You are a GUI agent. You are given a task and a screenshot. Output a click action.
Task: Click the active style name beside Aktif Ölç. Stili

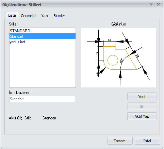(49, 118)
